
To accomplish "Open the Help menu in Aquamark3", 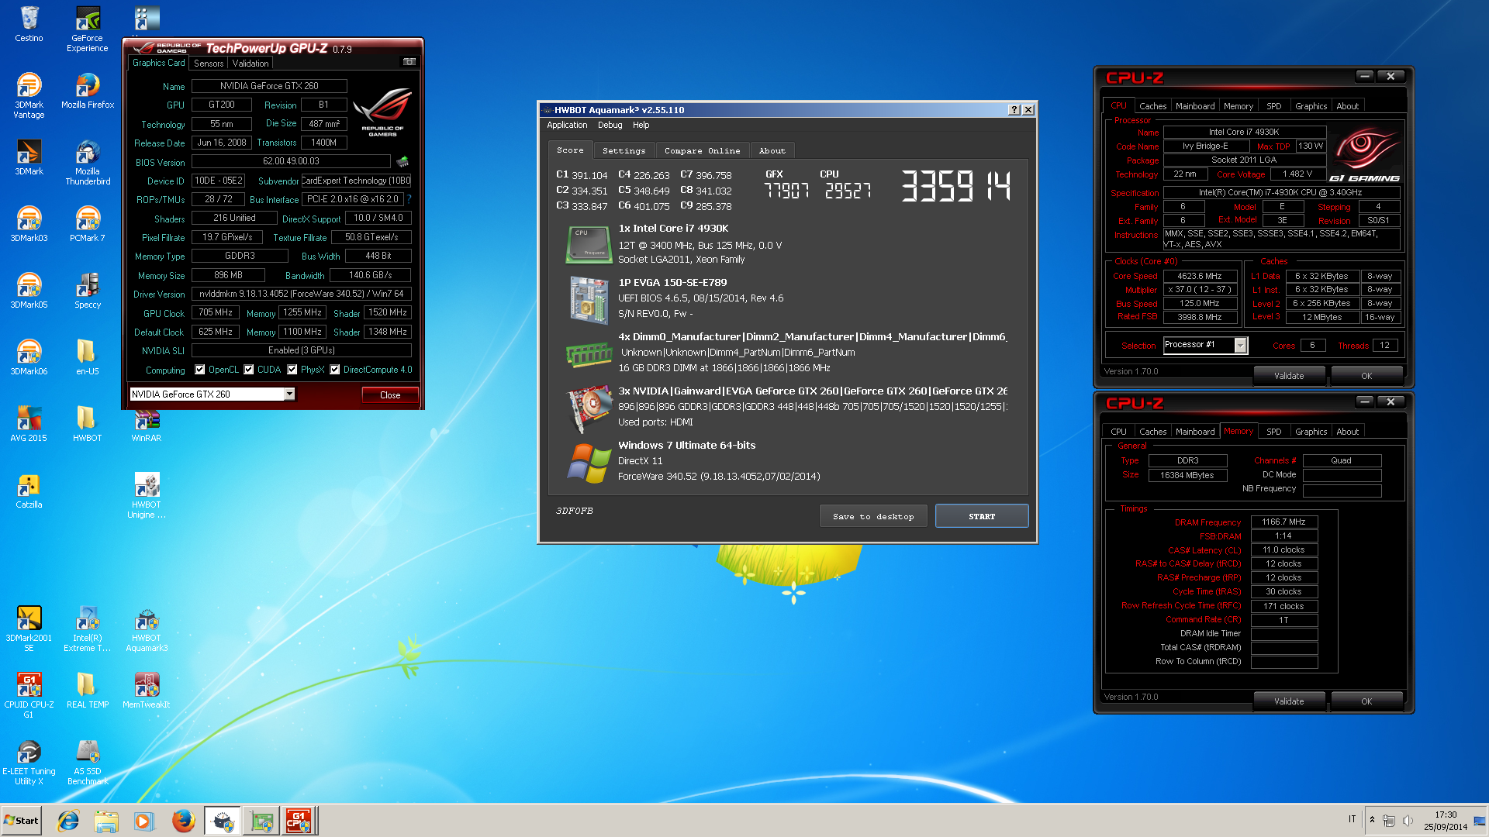I will pyautogui.click(x=641, y=125).
